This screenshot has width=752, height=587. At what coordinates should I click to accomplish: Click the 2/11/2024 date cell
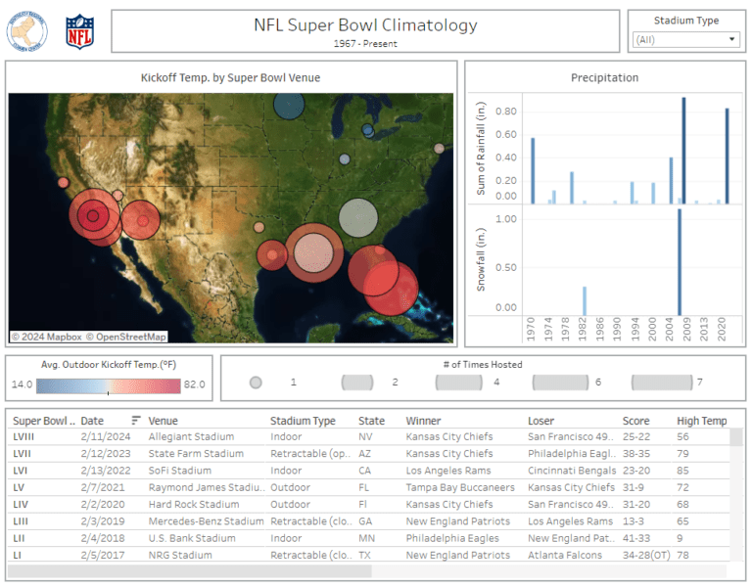(106, 436)
